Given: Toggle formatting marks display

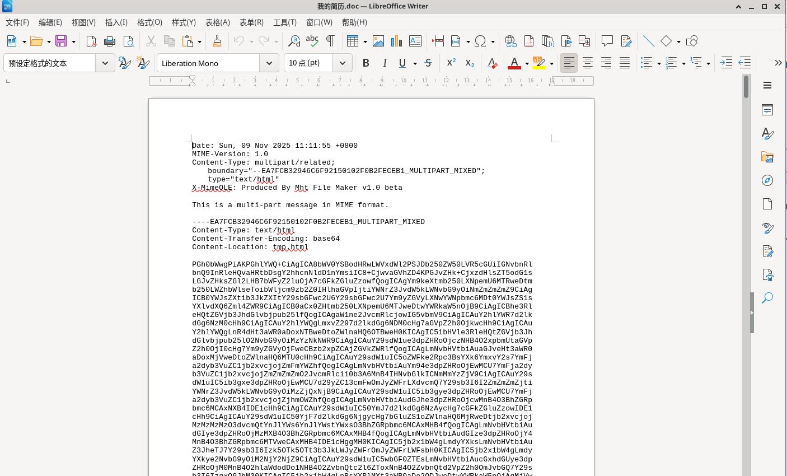Looking at the screenshot, I should (x=330, y=41).
